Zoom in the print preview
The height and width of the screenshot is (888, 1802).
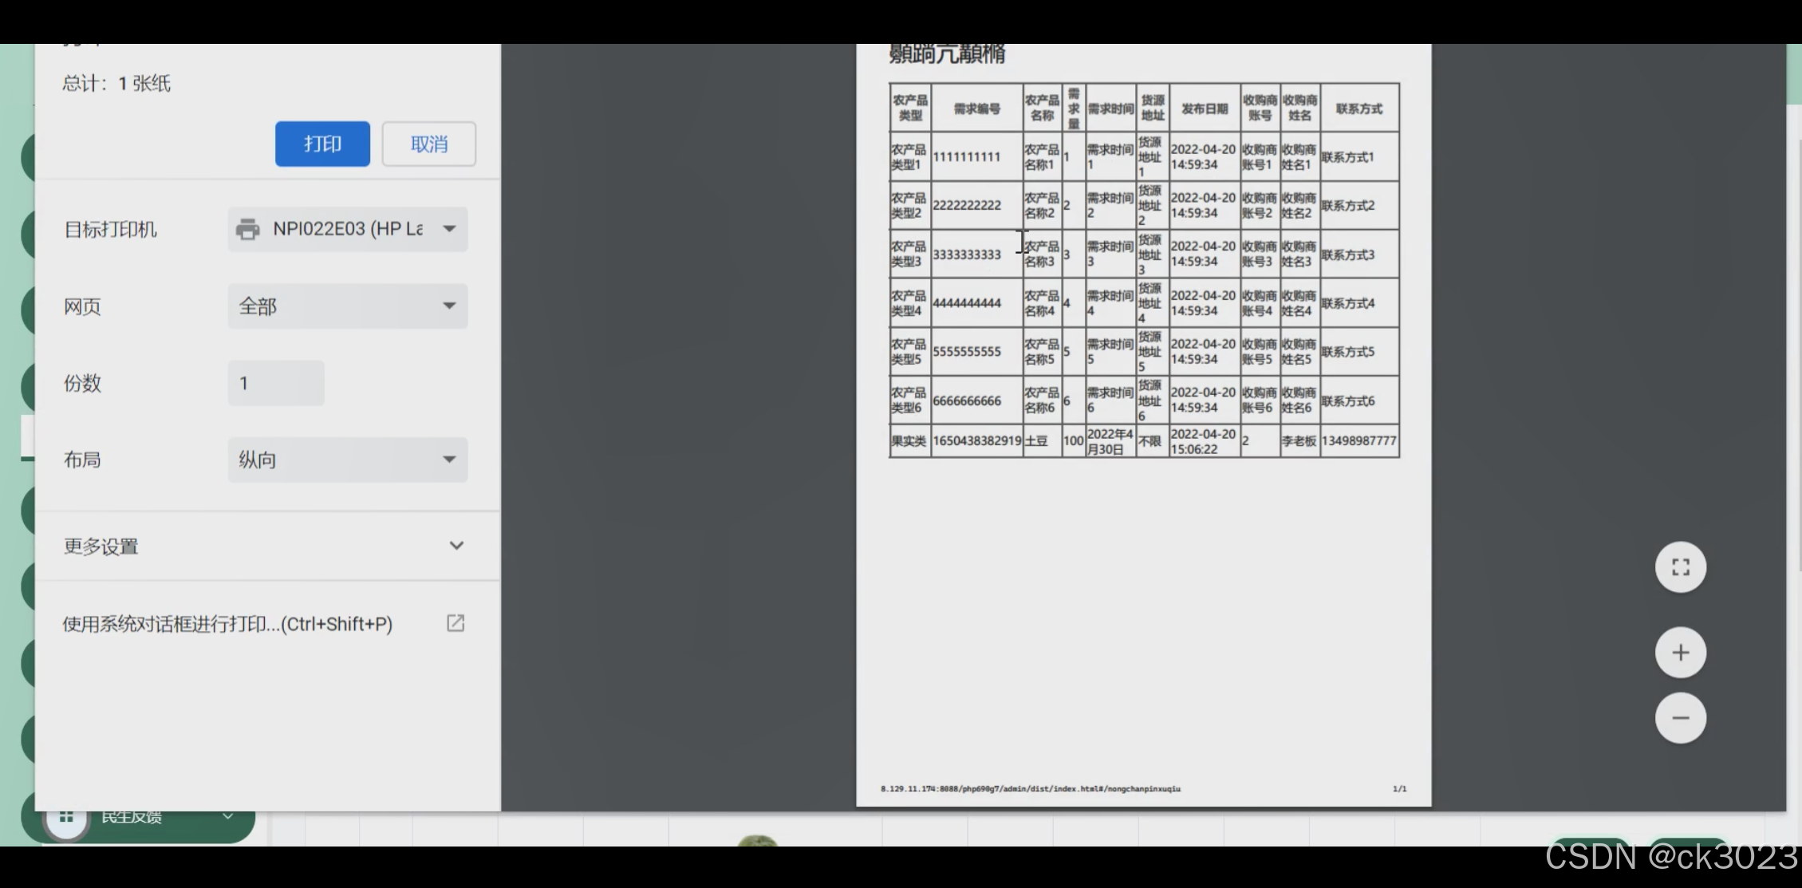coord(1680,653)
